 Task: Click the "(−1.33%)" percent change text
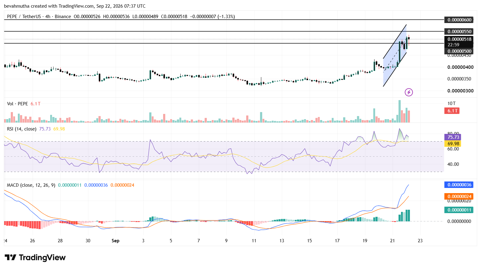[226, 17]
